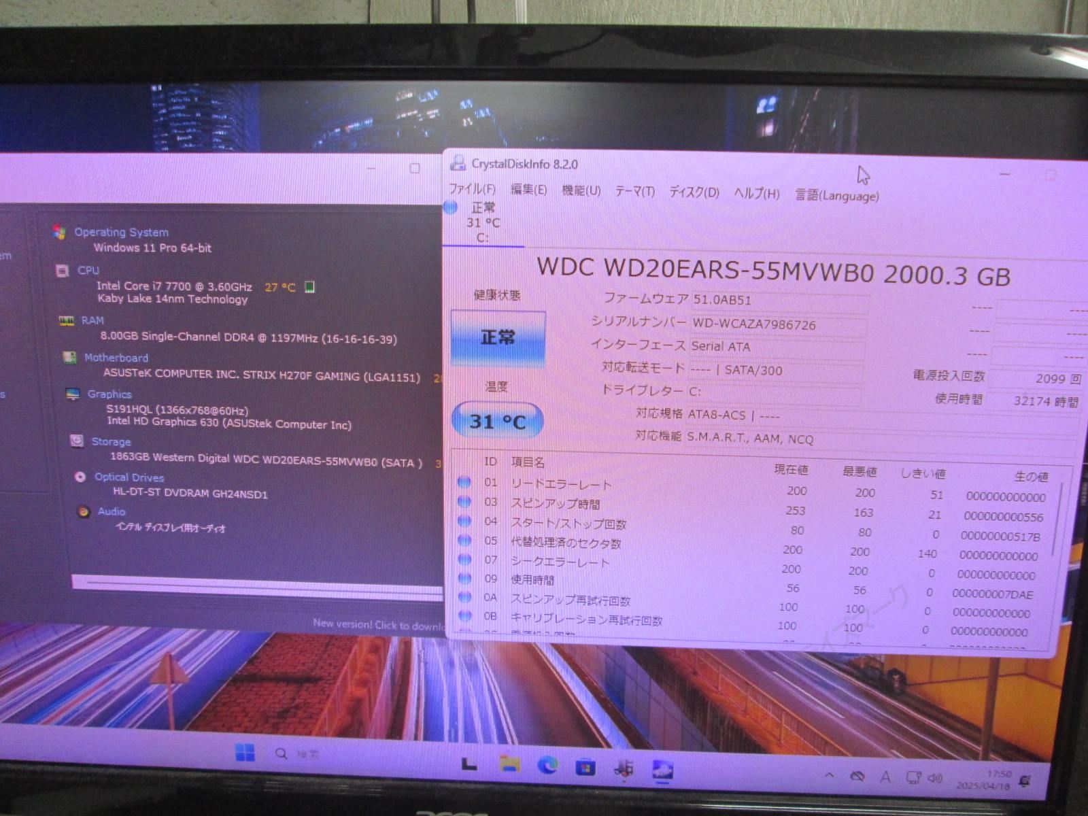Screen dimensions: 1088x816
Task: Open the Graphics section link
Action: click(109, 394)
